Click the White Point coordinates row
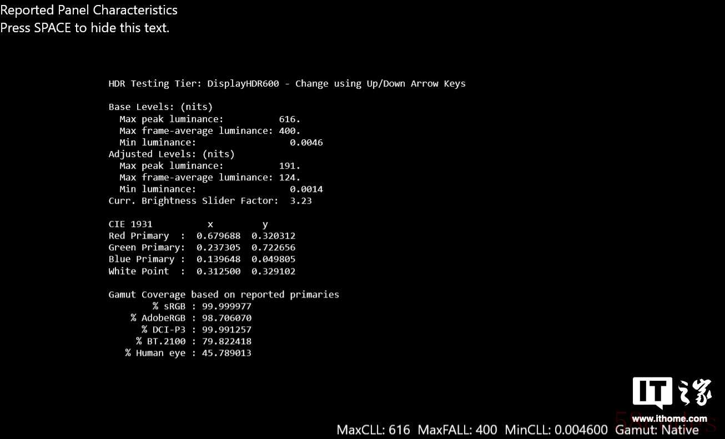Viewport: 725px width, 439px height. tap(202, 271)
